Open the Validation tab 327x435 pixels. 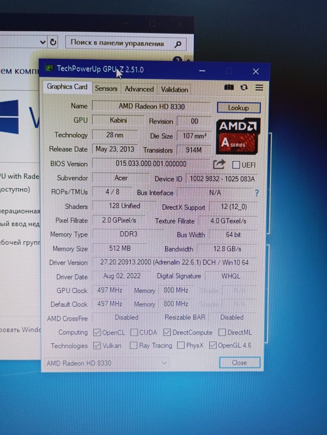pos(175,90)
